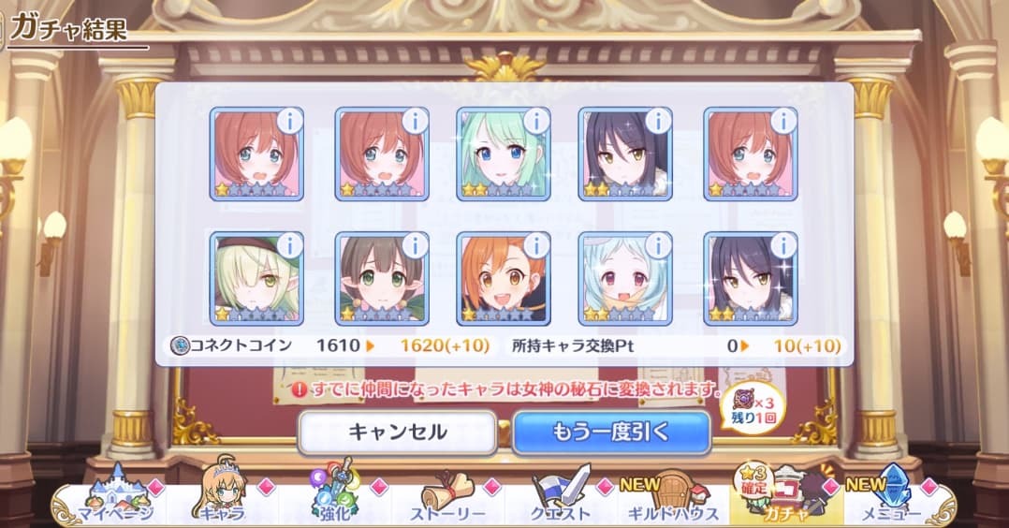Viewport: 1009px width, 528px height.
Task: Open the メニュー crystal tab
Action: pos(889,496)
